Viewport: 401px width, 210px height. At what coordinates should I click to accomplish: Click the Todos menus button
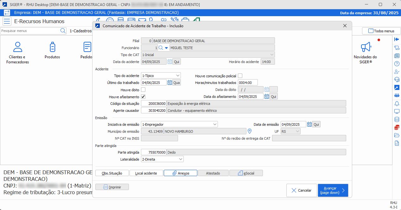pyautogui.click(x=381, y=31)
